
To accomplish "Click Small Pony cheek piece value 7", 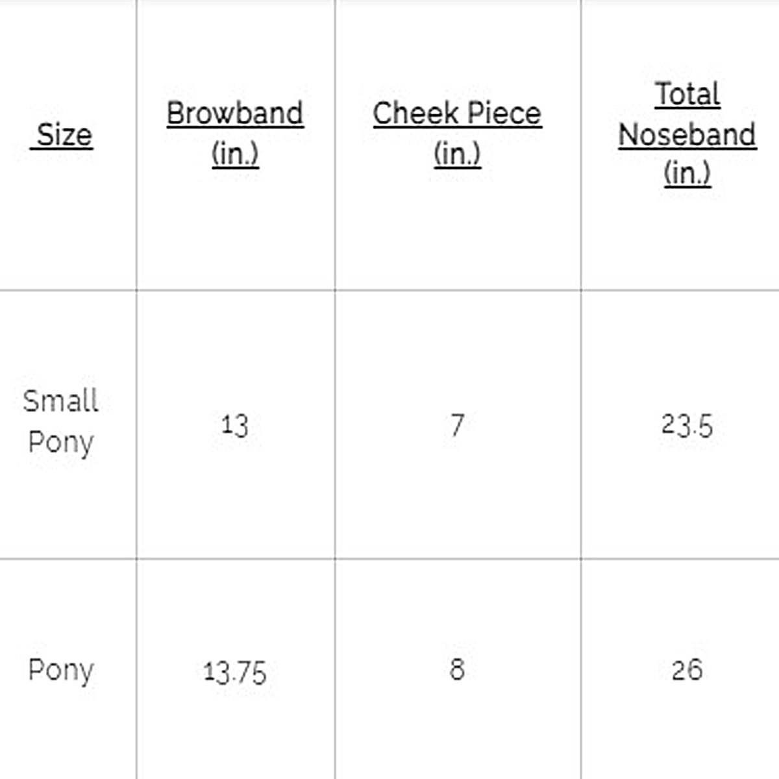I will pyautogui.click(x=457, y=426).
